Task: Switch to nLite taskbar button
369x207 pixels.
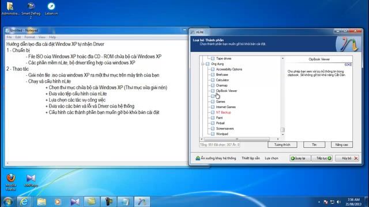Action: pyautogui.click(x=142, y=202)
